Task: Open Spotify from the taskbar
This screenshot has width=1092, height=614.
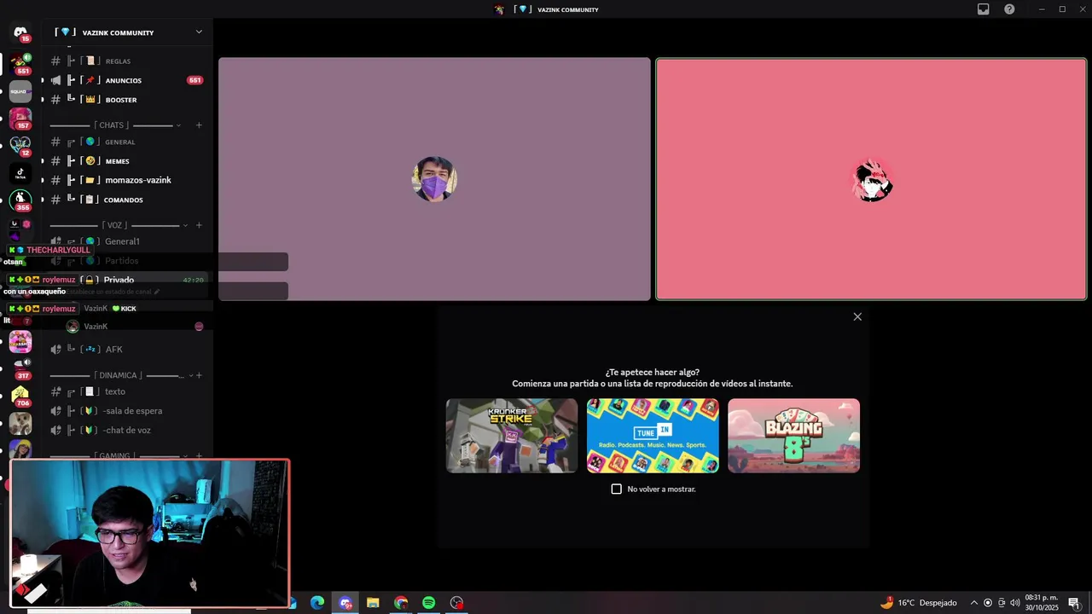Action: [428, 603]
